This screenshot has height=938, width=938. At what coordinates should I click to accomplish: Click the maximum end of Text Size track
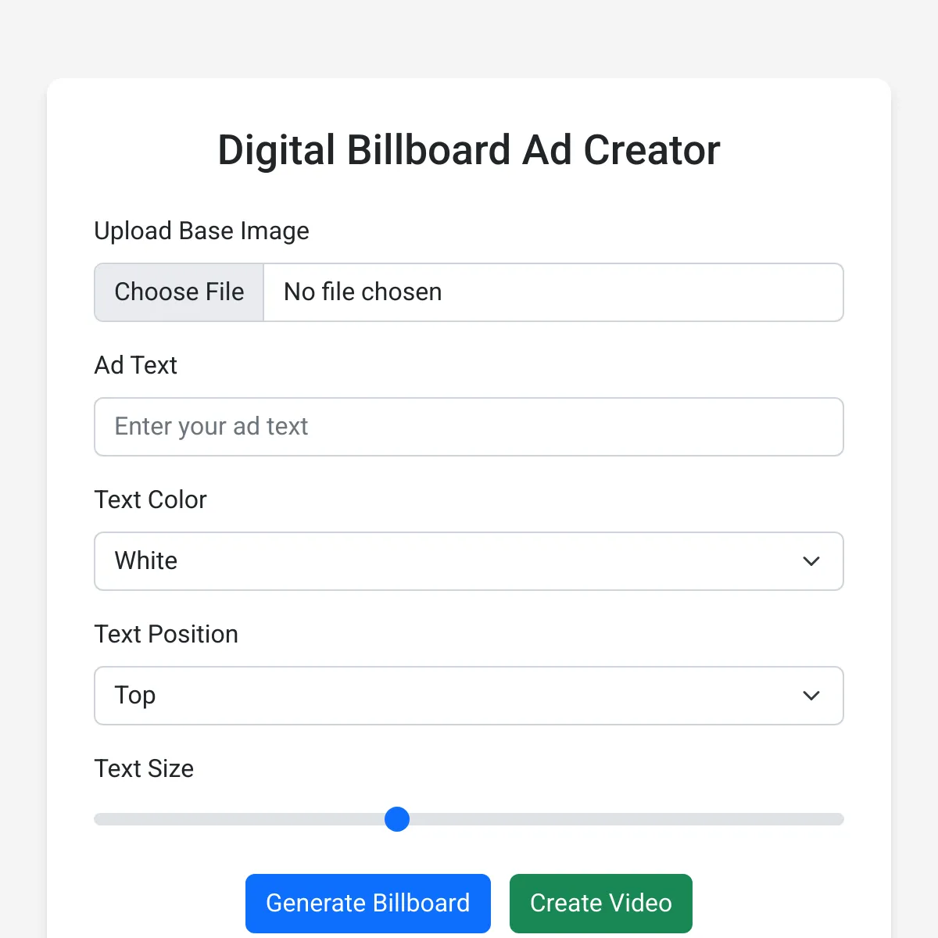tap(838, 819)
